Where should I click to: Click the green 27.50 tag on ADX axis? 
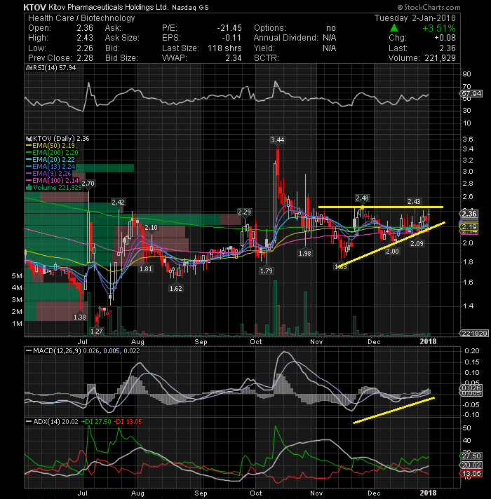[x=471, y=456]
